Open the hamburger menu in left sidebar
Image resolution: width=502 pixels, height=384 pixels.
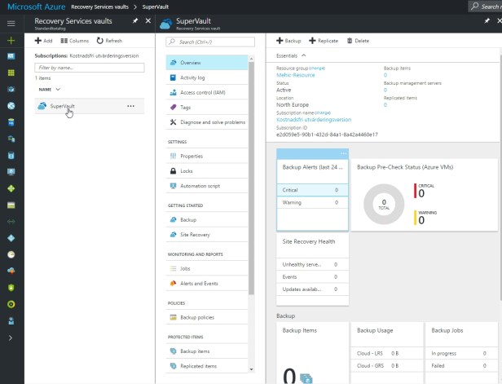(x=11, y=23)
